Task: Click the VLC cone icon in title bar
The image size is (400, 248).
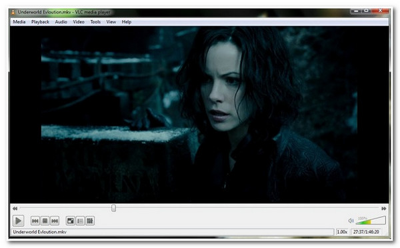Action: (x=13, y=12)
